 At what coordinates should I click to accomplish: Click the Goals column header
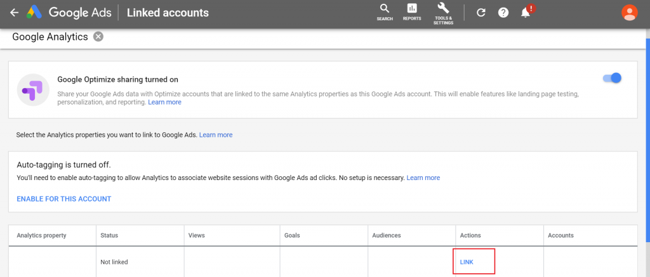(x=292, y=236)
